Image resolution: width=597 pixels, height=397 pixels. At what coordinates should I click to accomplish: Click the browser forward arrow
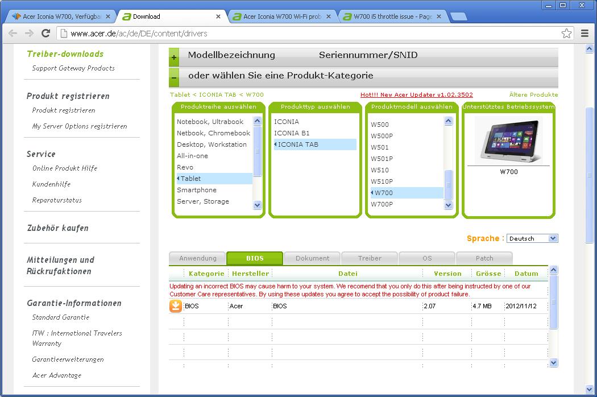click(x=30, y=34)
